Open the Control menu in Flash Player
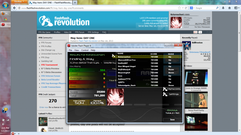The image size is (241, 135). pyautogui.click(x=85, y=50)
